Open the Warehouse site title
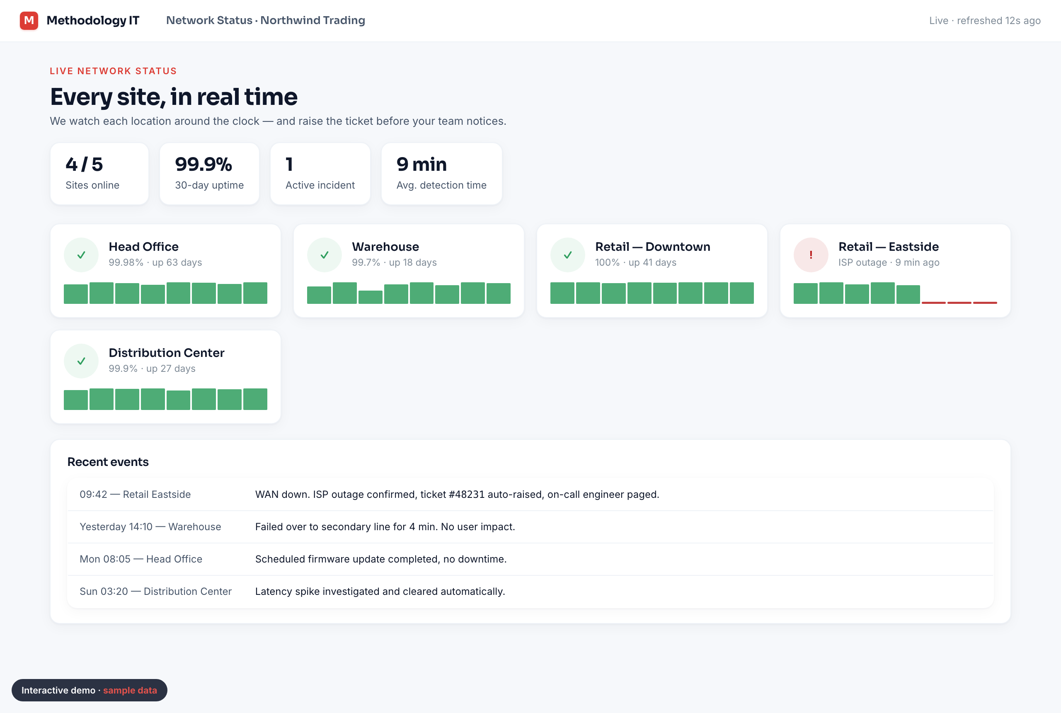The height and width of the screenshot is (713, 1061). coord(385,247)
